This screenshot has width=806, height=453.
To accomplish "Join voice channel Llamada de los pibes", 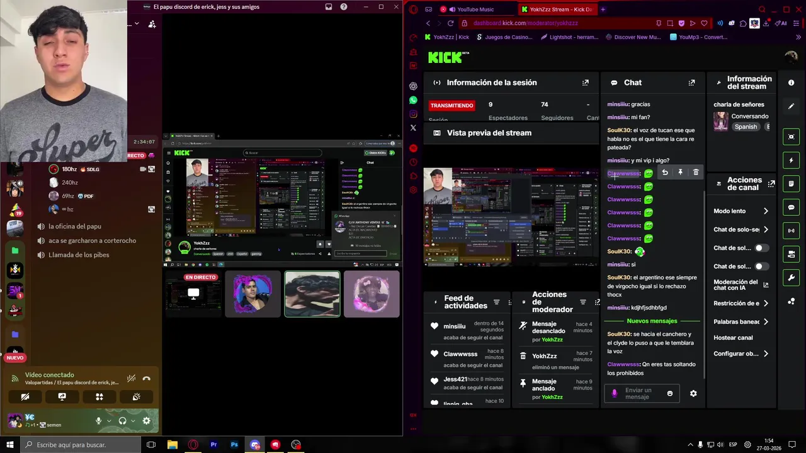I will tap(79, 255).
